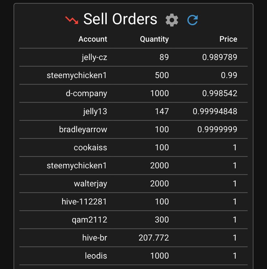Image resolution: width=267 pixels, height=269 pixels.
Task: Refresh the sell orders list
Action: (193, 20)
